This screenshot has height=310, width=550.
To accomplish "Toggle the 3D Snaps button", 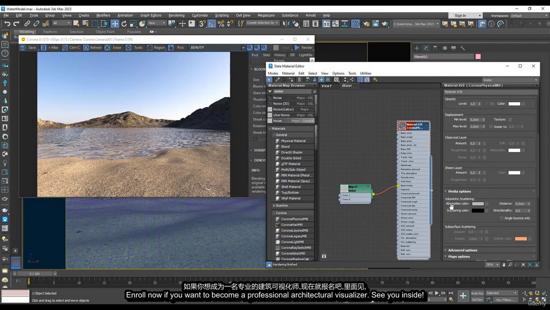I will click(202, 24).
